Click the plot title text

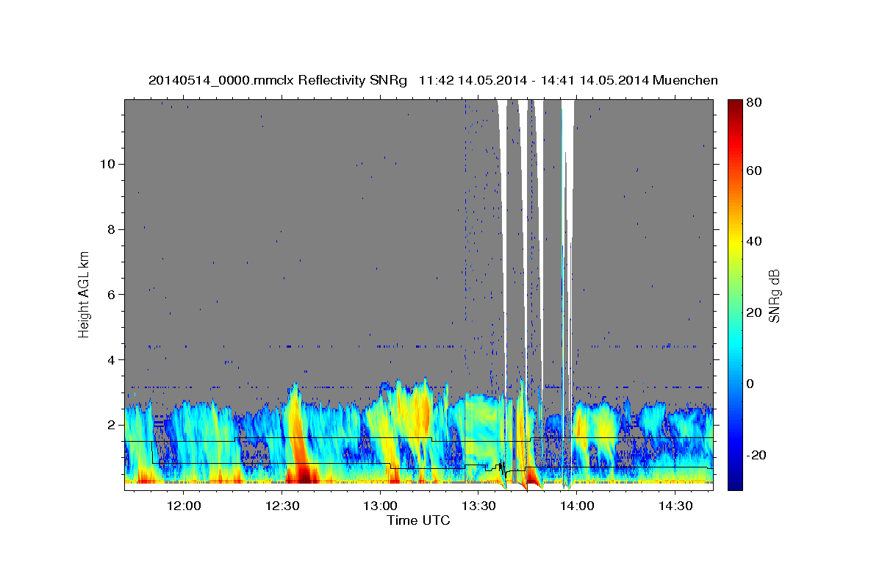(433, 80)
